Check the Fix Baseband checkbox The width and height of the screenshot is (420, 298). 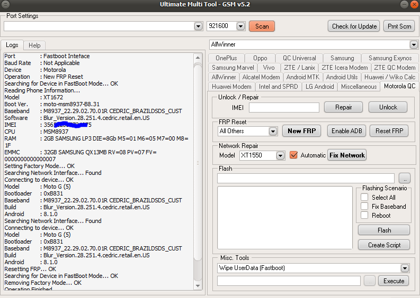(x=364, y=207)
